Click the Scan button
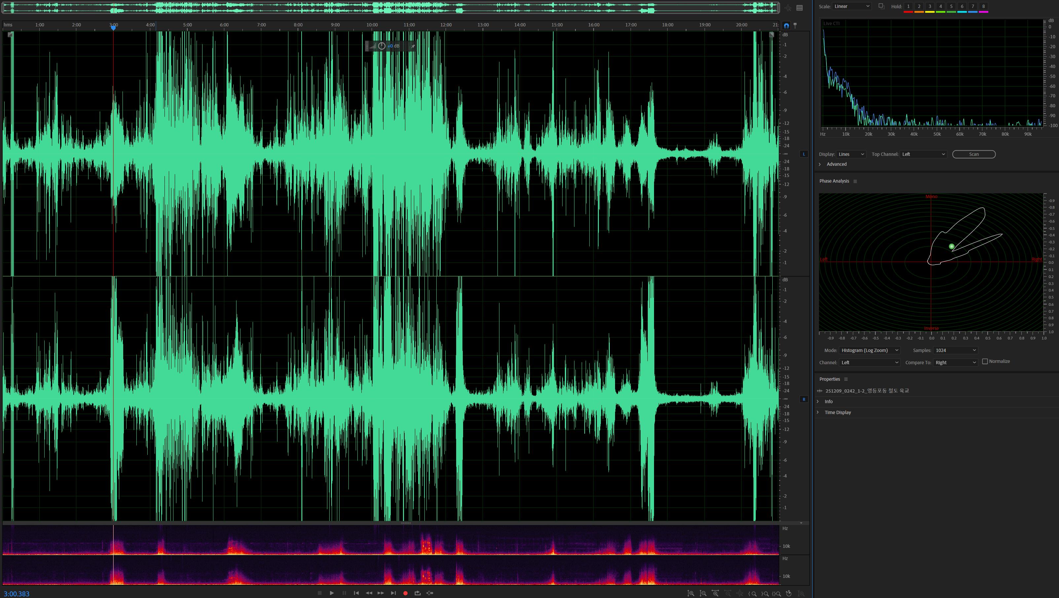The height and width of the screenshot is (598, 1059). coord(973,154)
